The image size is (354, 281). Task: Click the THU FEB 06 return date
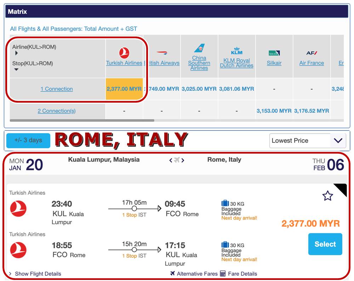click(329, 165)
